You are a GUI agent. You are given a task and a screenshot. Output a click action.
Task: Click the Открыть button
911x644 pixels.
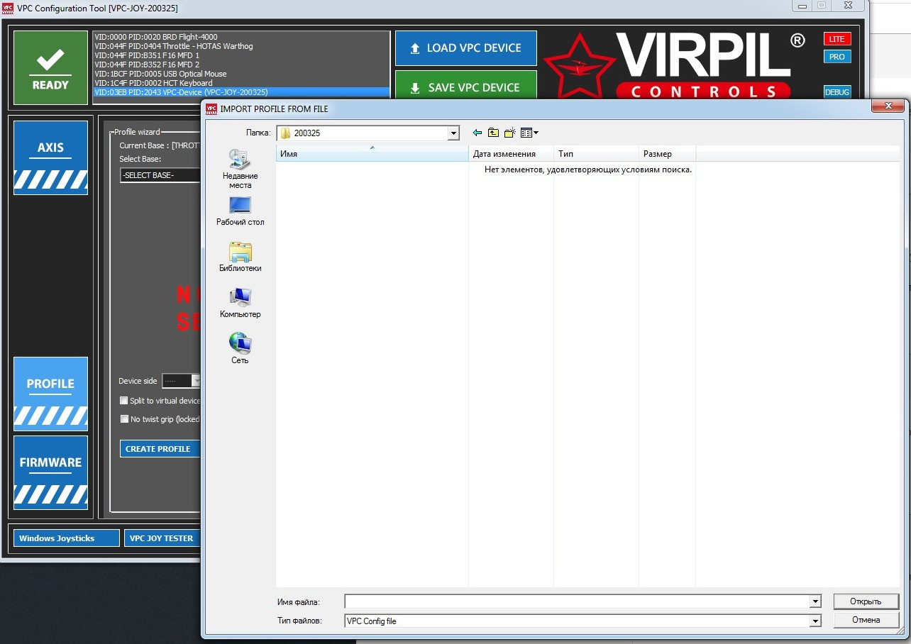pyautogui.click(x=866, y=601)
